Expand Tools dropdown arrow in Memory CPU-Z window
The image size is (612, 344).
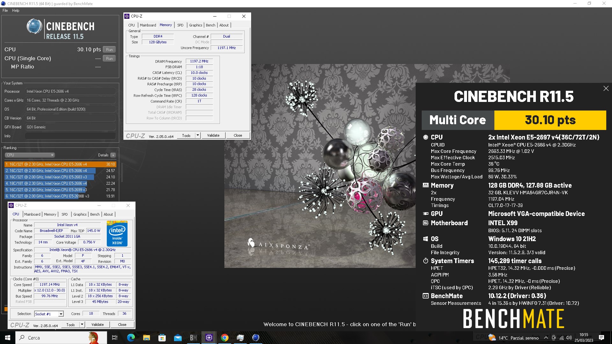[198, 136]
